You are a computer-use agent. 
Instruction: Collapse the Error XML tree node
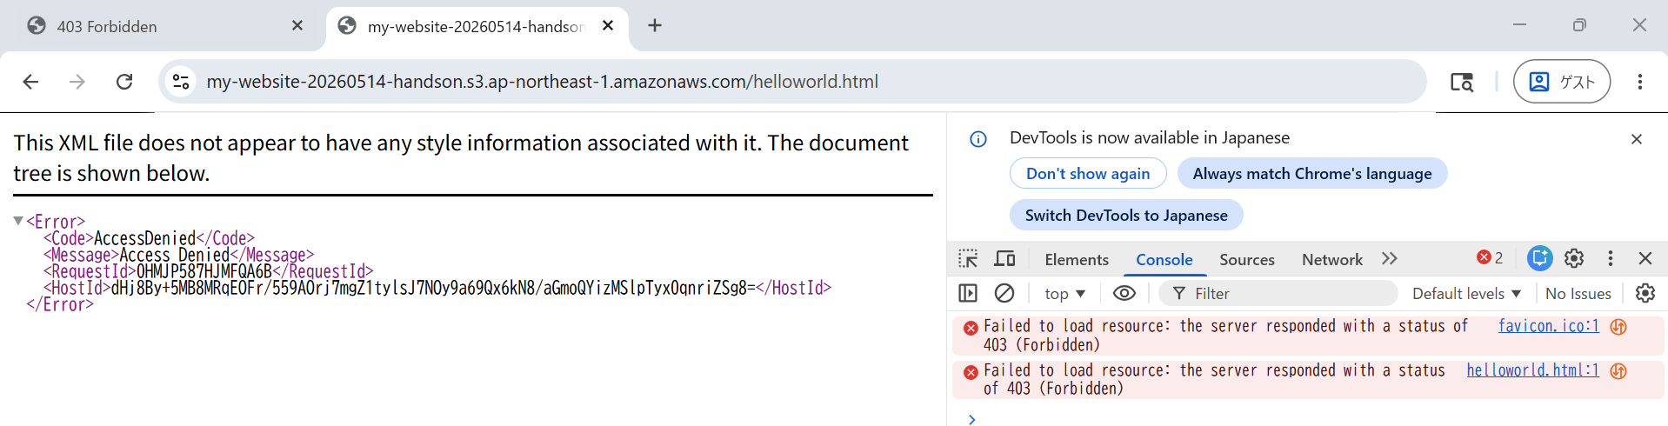pos(18,221)
